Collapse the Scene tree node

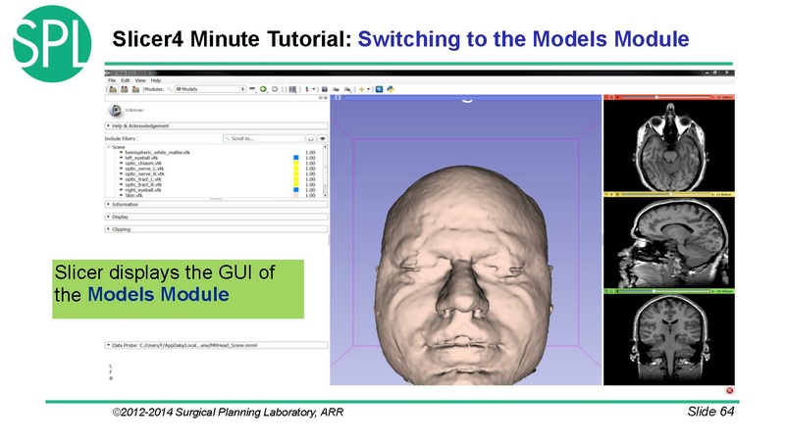(x=108, y=147)
